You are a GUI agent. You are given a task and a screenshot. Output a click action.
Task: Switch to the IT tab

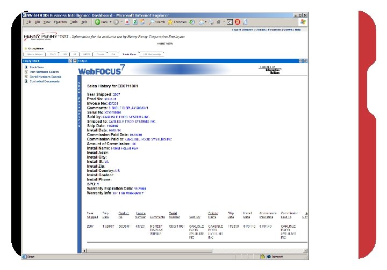coord(75,54)
